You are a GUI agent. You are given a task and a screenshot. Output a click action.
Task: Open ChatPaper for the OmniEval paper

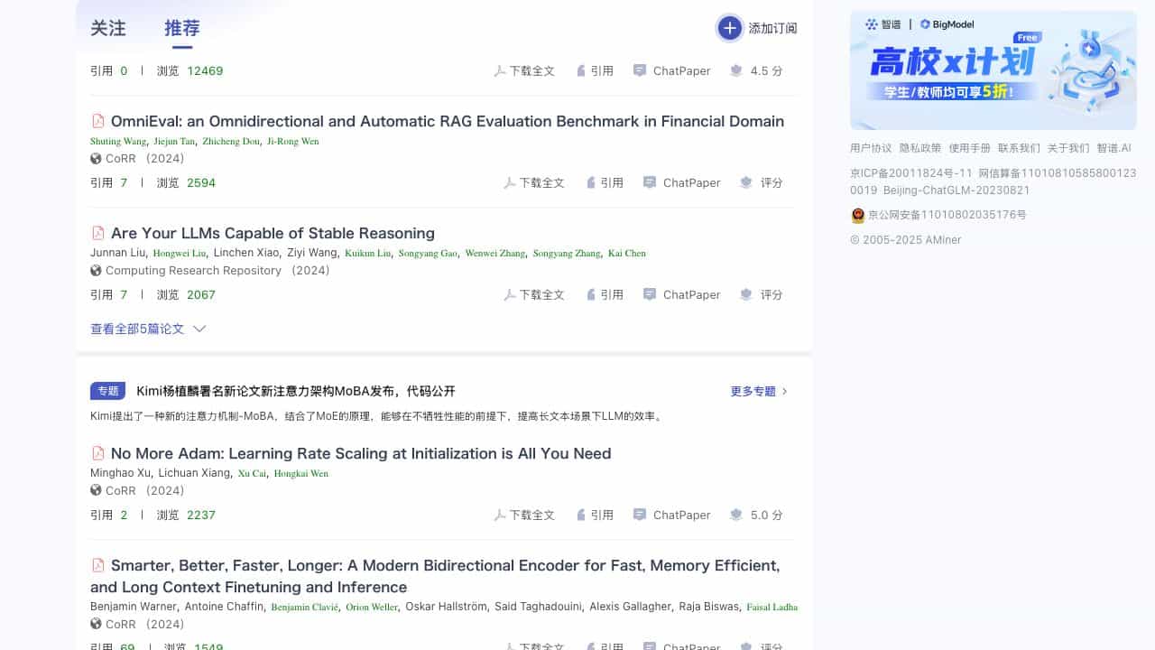[682, 182]
